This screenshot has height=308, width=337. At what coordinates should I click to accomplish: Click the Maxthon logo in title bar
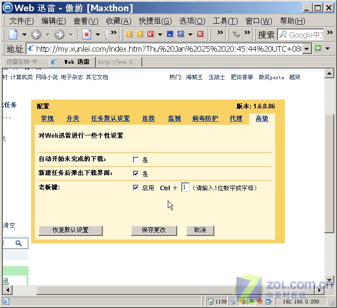(x=8, y=8)
